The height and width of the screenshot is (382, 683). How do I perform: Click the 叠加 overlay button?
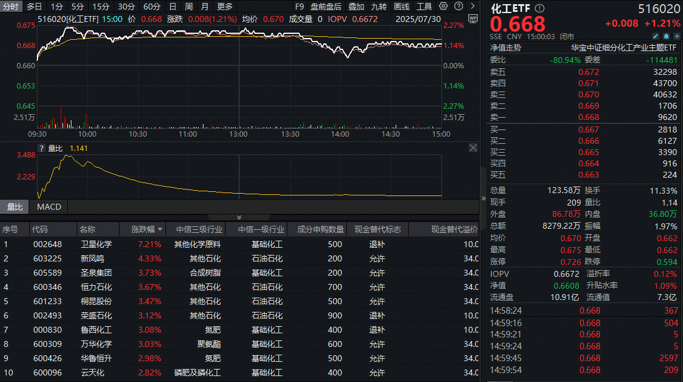point(356,7)
